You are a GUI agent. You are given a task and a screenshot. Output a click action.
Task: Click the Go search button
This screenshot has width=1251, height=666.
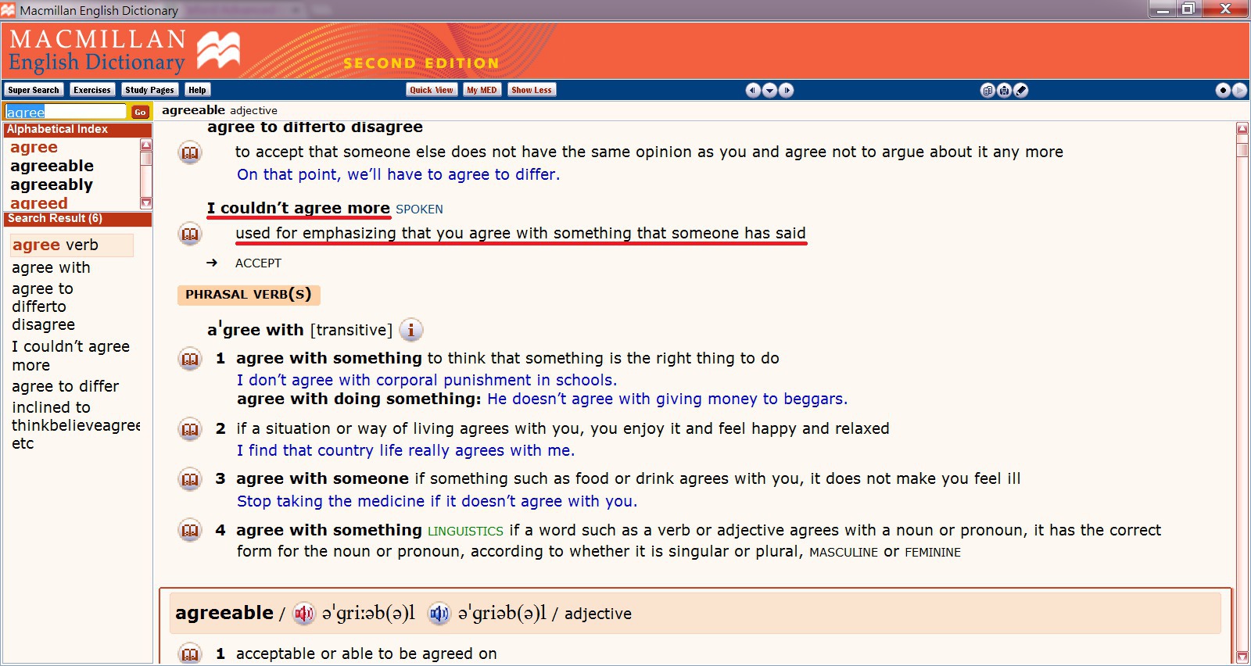coord(140,112)
